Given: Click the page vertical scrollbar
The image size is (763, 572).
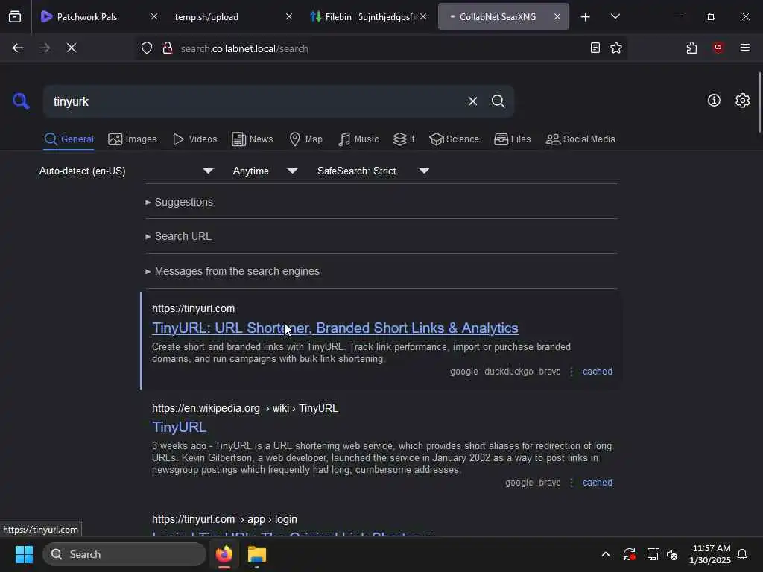Looking at the screenshot, I should click(x=759, y=102).
